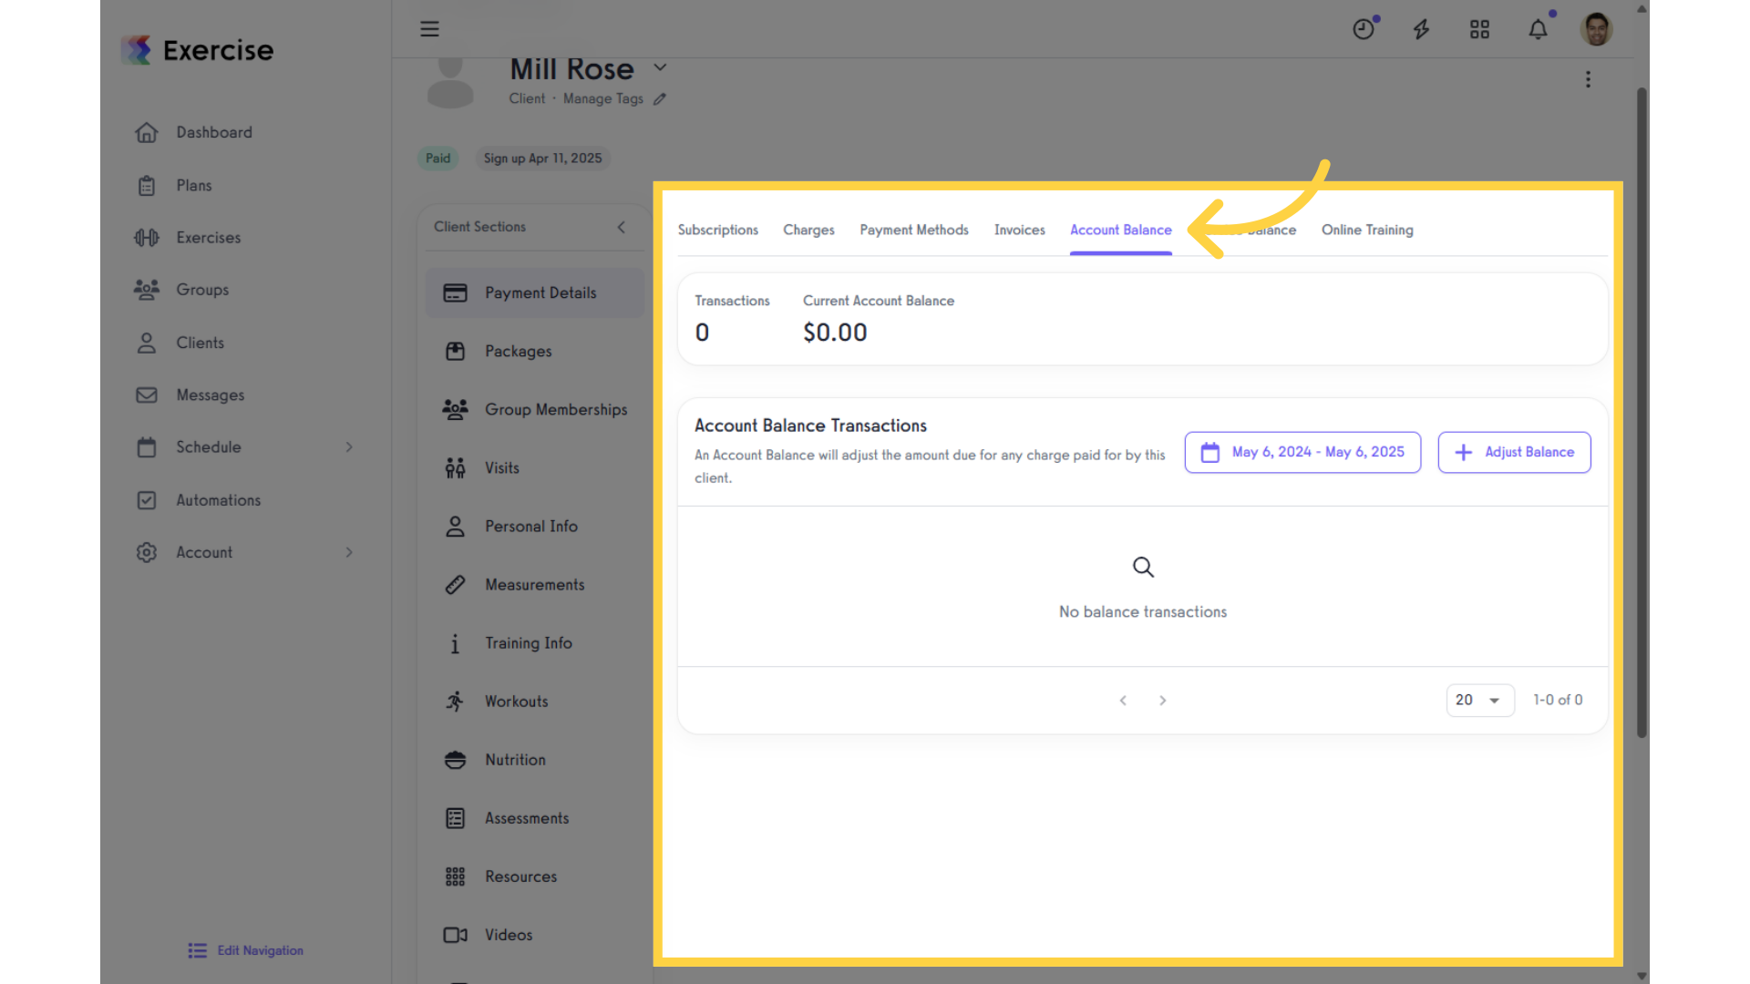Open the hamburger menu icon
Viewport: 1750px width, 984px height.
point(429,29)
